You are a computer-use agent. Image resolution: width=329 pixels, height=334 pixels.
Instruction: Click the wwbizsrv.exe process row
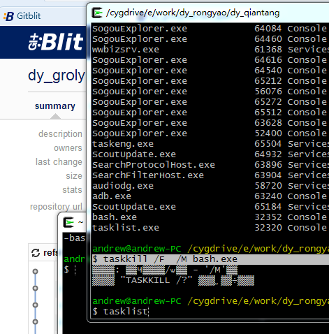(210, 50)
